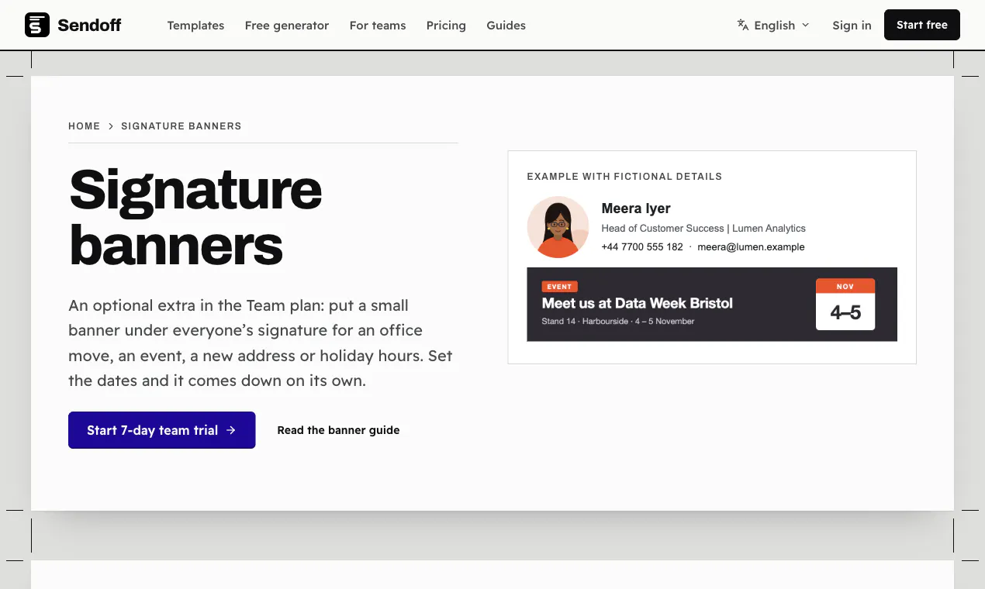Viewport: 985px width, 589px height.
Task: Open the English language dropdown
Action: [x=773, y=25]
